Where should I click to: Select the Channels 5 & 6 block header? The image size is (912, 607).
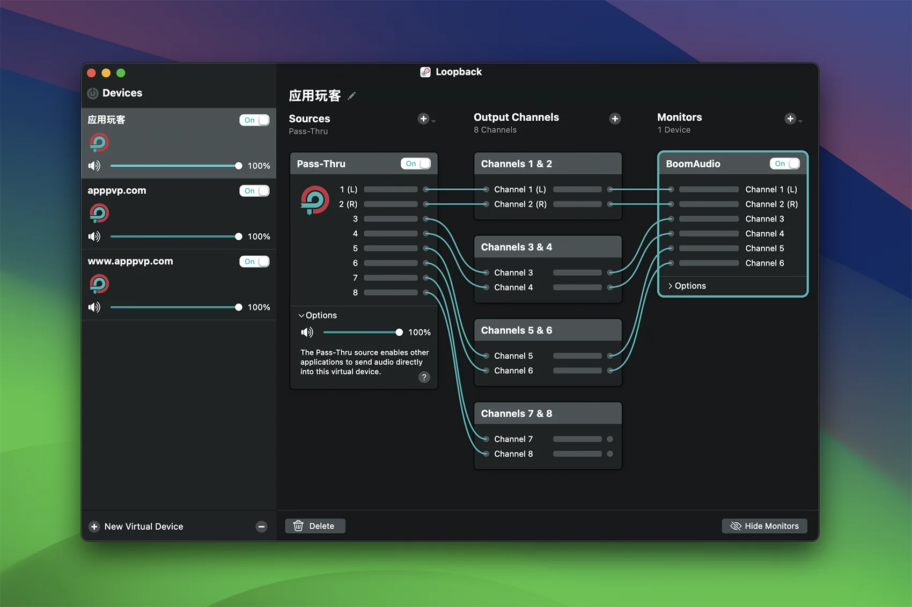point(548,330)
